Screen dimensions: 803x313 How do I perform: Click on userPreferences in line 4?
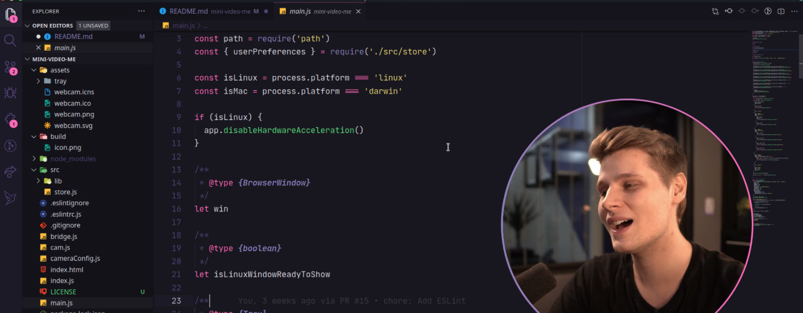[269, 52]
